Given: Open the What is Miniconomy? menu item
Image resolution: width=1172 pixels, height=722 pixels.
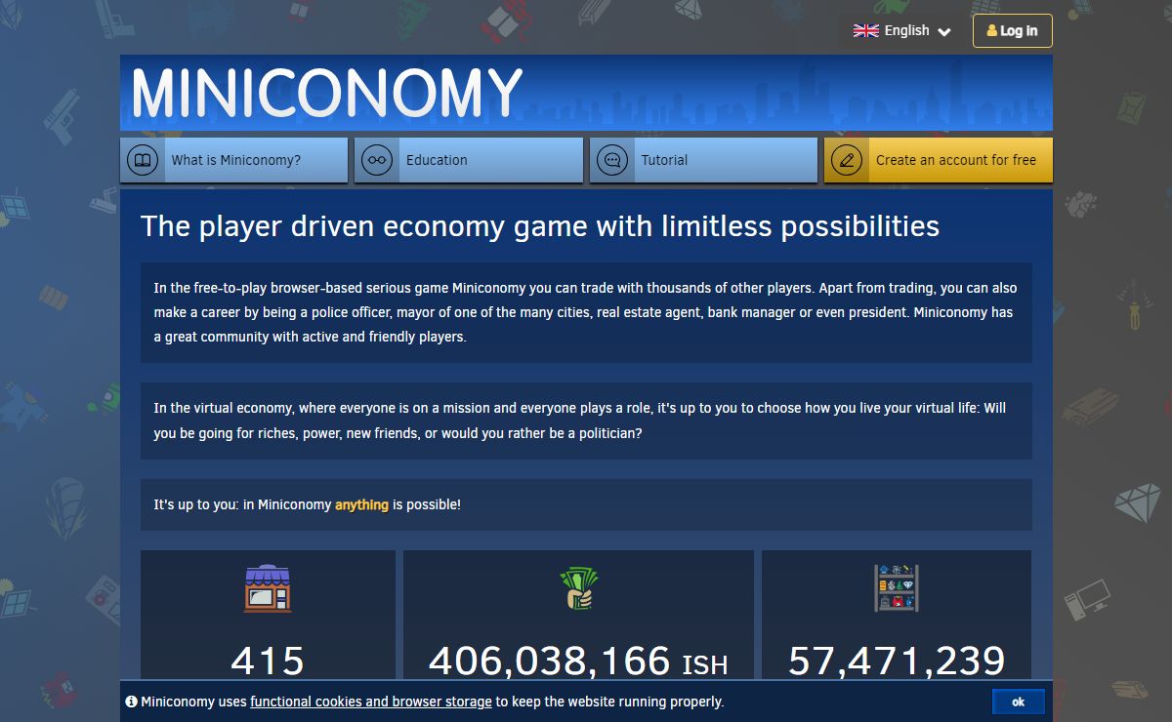Looking at the screenshot, I should click(x=234, y=160).
